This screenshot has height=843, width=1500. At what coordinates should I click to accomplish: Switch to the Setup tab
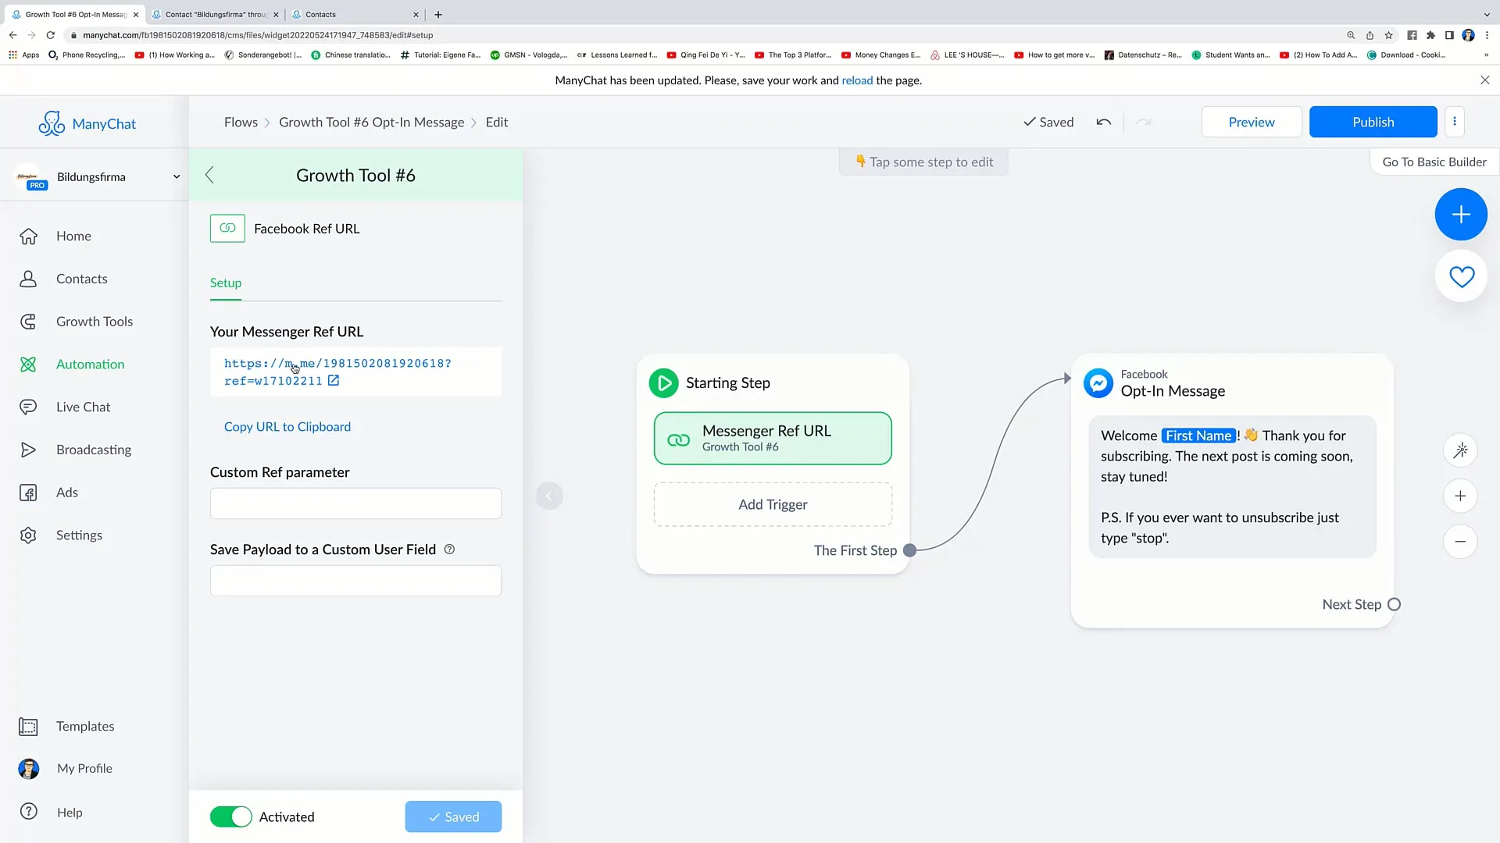226,283
